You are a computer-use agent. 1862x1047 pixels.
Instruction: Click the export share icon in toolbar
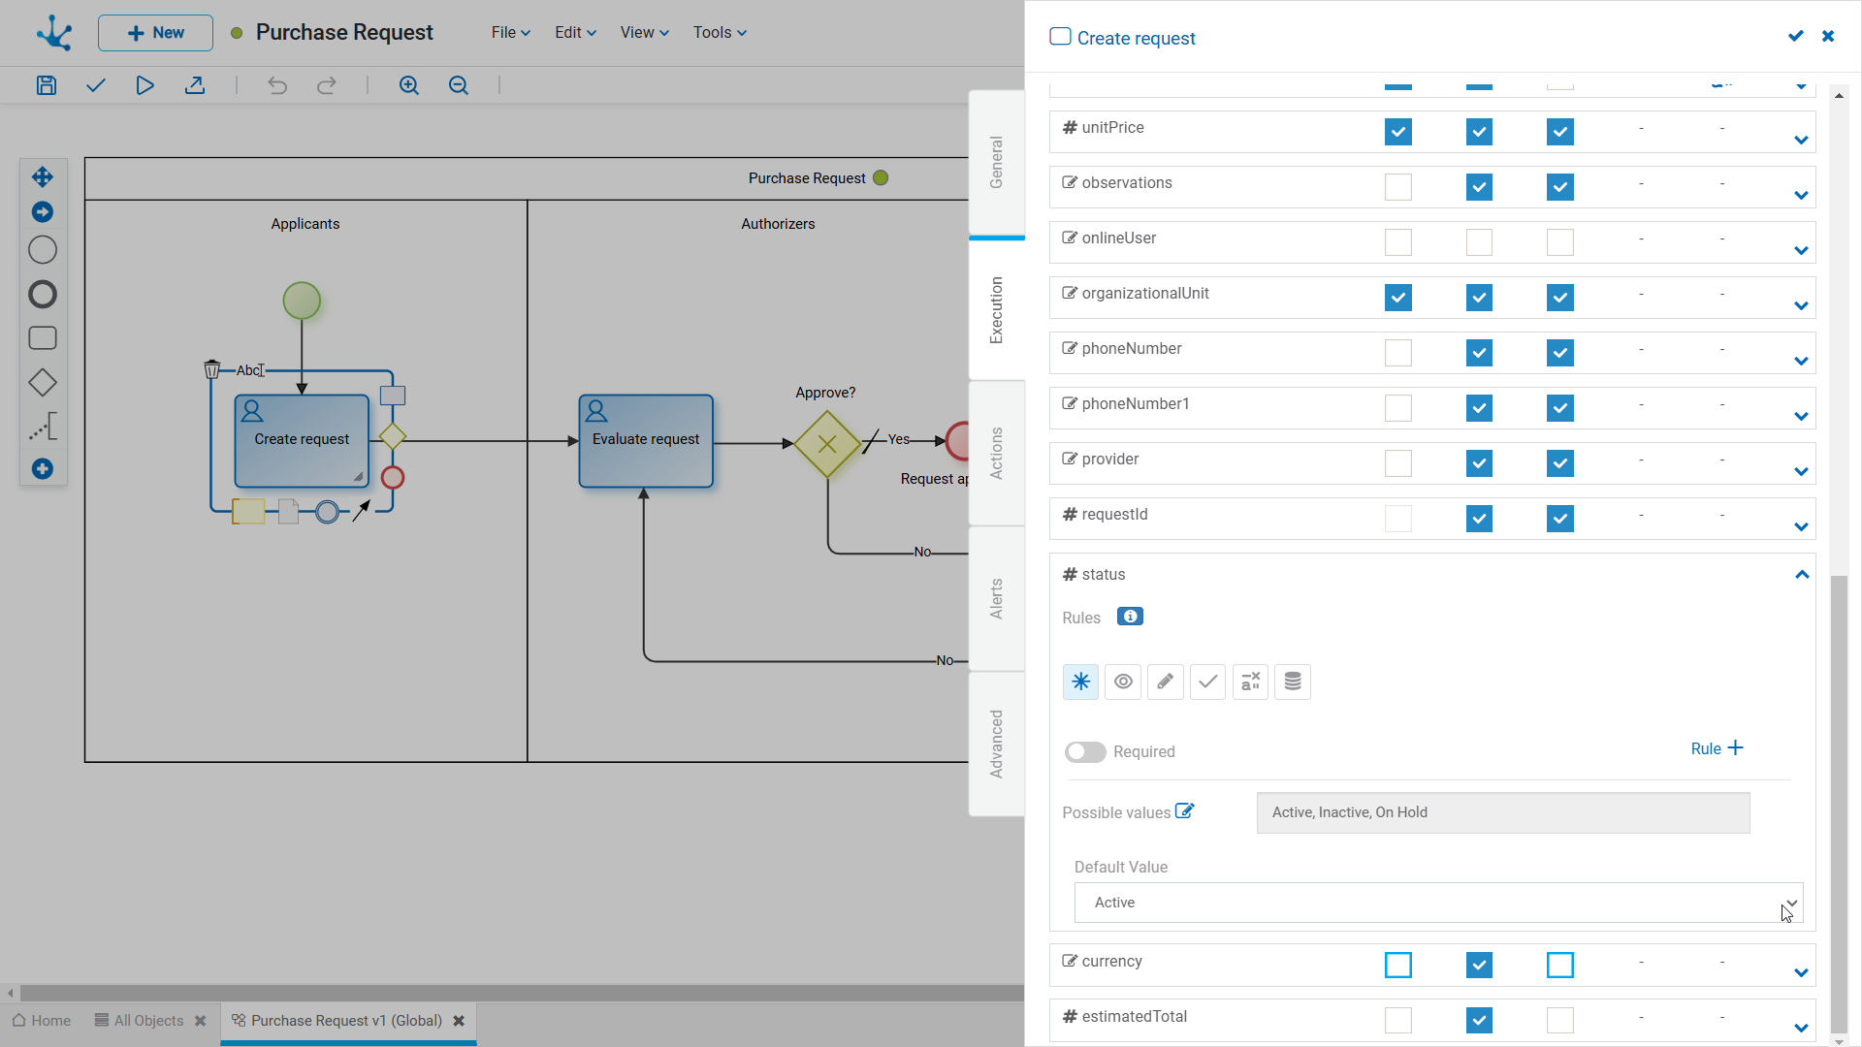pyautogui.click(x=195, y=85)
